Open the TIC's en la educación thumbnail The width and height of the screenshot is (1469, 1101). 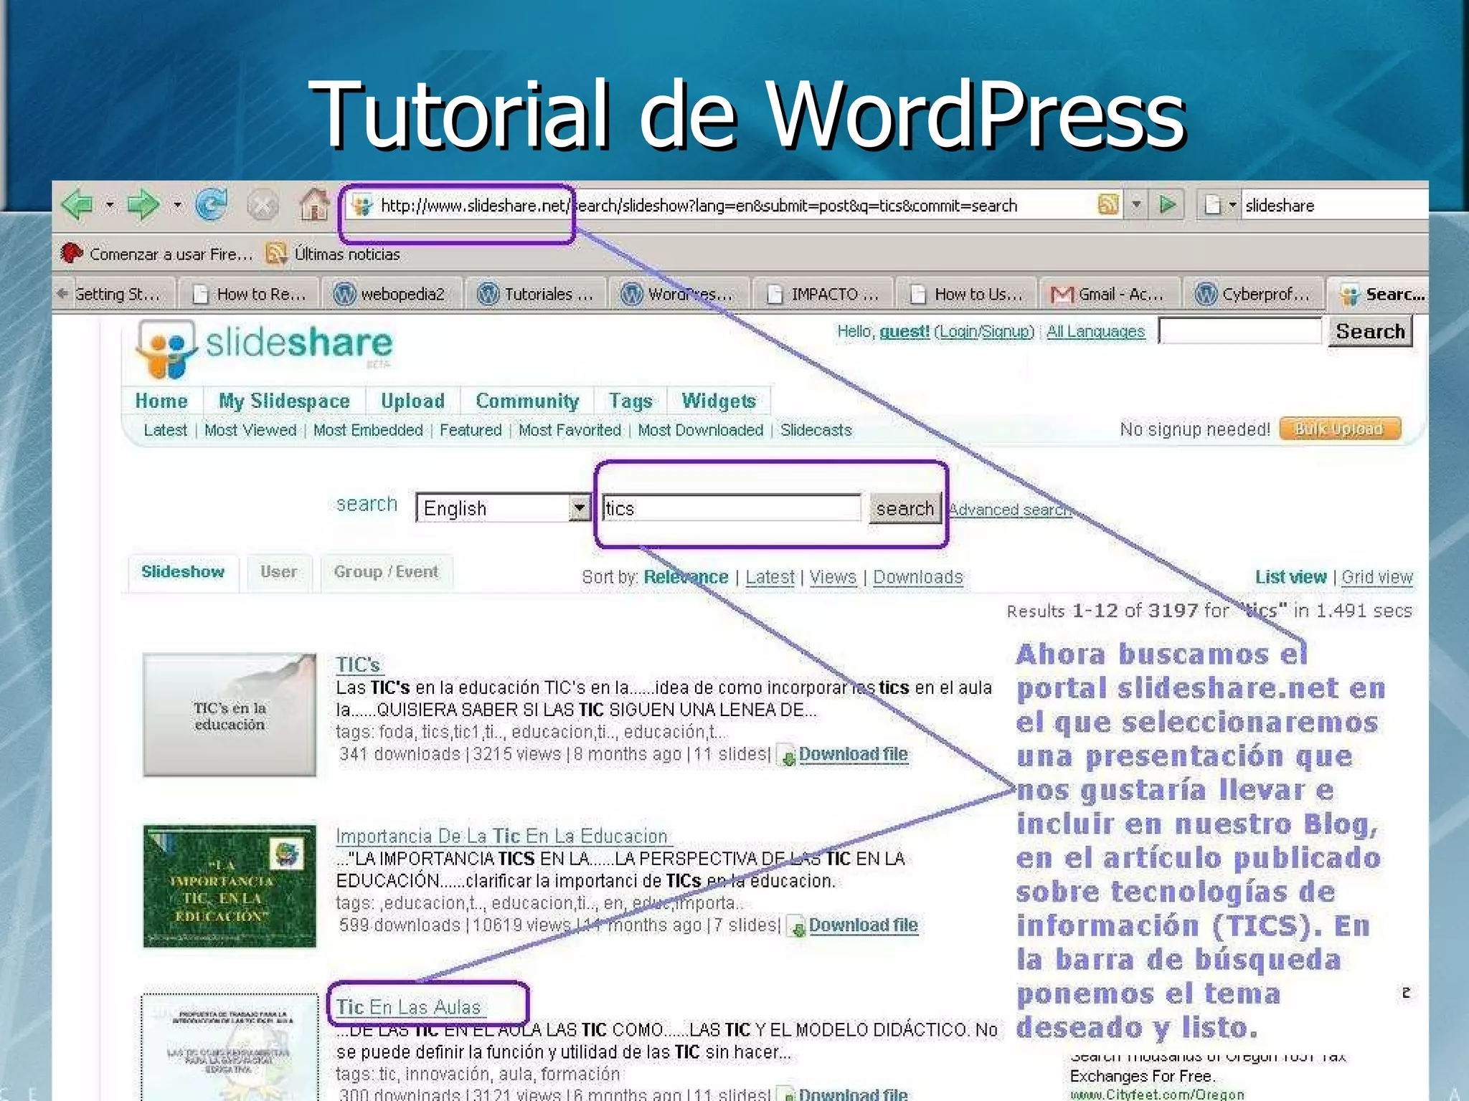[x=230, y=715]
